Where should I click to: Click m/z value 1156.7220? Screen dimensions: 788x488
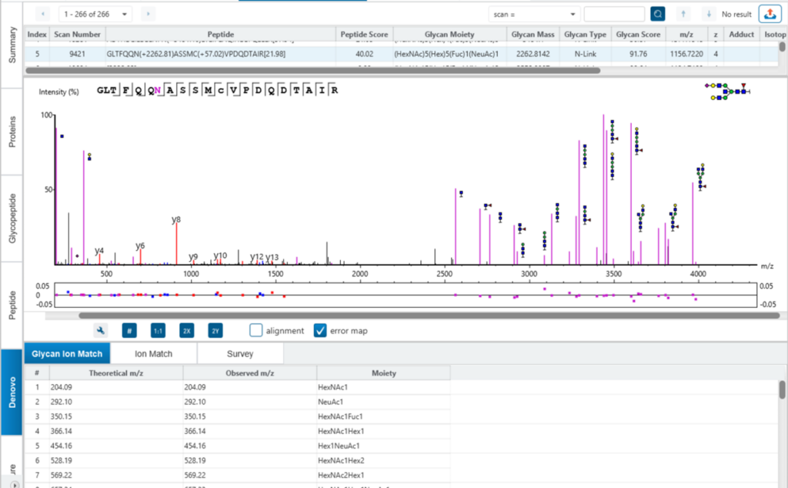click(x=686, y=54)
